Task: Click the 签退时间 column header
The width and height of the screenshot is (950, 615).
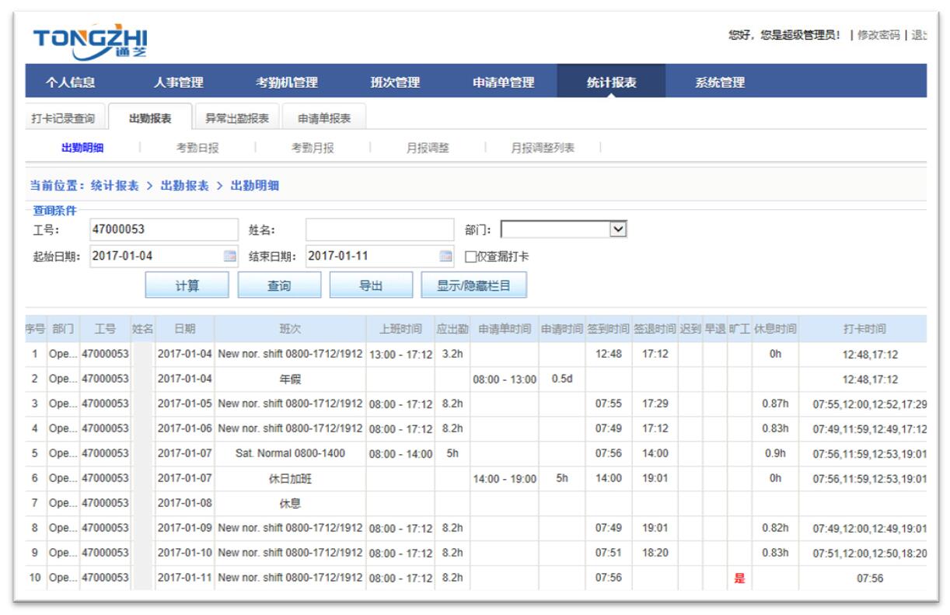Action: [655, 329]
